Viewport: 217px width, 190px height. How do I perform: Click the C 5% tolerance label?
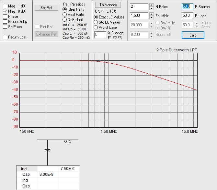click(99, 11)
